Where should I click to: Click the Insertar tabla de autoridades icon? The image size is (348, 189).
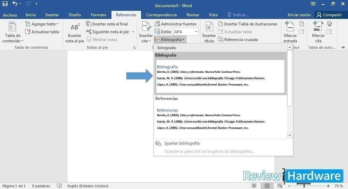point(329,24)
